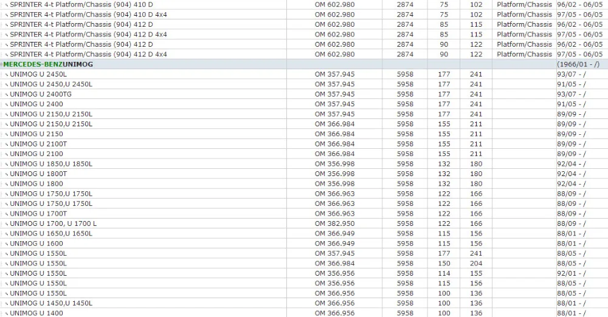
Task: Select the UNIMOG U 2400TG model name
Action: pos(41,94)
